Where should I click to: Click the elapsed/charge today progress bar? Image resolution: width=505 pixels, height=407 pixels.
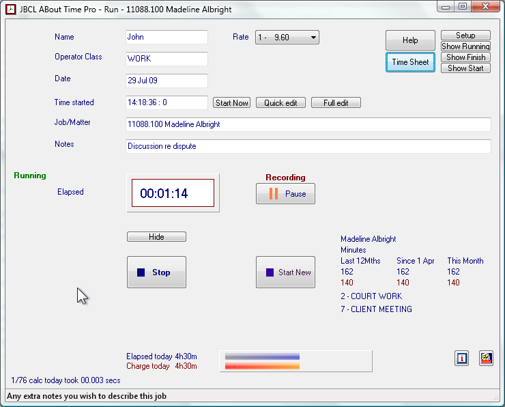(x=295, y=361)
